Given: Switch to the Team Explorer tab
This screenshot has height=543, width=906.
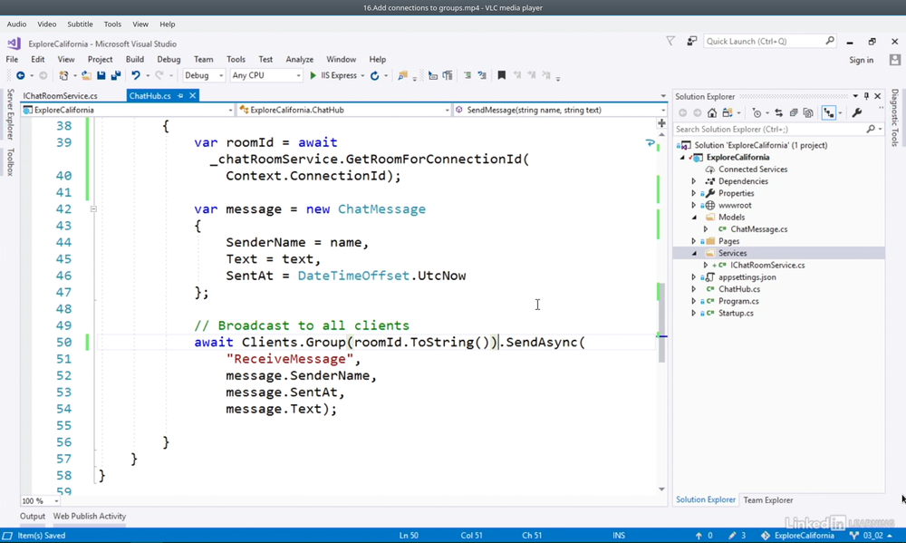Looking at the screenshot, I should [x=768, y=500].
